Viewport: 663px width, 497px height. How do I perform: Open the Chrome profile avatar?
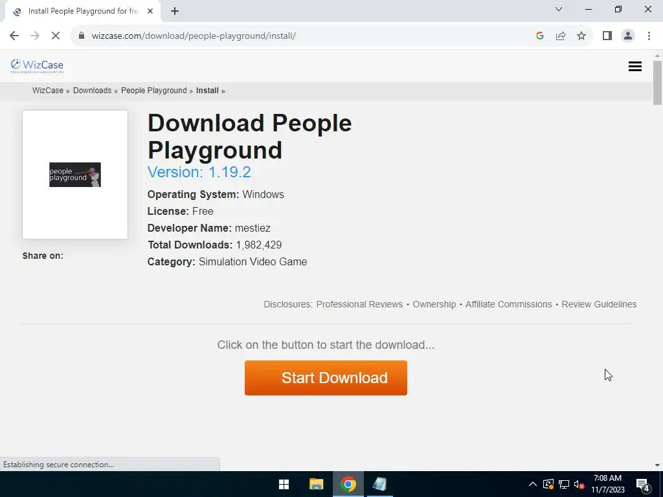click(x=628, y=36)
